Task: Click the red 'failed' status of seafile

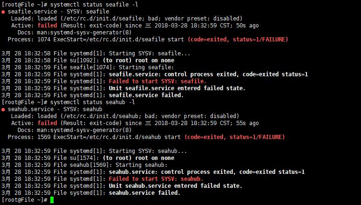Action: pyautogui.click(x=47, y=26)
